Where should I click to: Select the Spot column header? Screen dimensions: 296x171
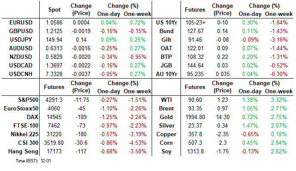pyautogui.click(x=54, y=9)
